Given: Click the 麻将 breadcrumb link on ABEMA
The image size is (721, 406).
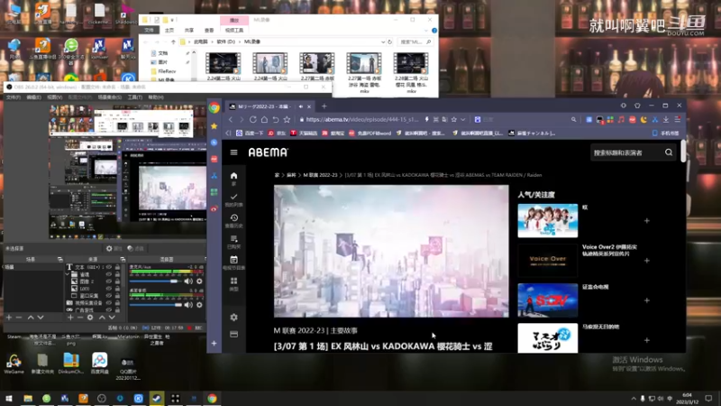Looking at the screenshot, I should 291,175.
